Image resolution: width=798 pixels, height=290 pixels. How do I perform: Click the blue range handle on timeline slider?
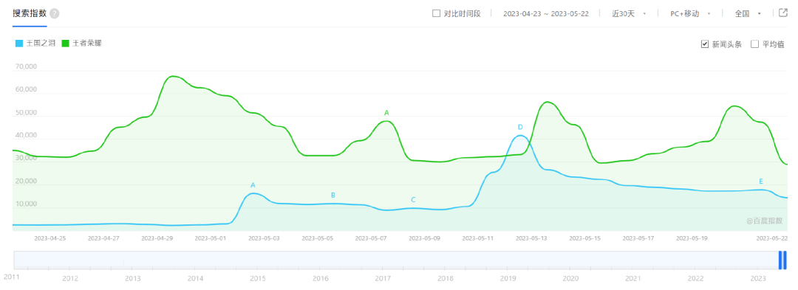coord(782,260)
